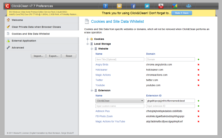Open the License link in footer
The width and height of the screenshot is (222, 138).
[25, 133]
